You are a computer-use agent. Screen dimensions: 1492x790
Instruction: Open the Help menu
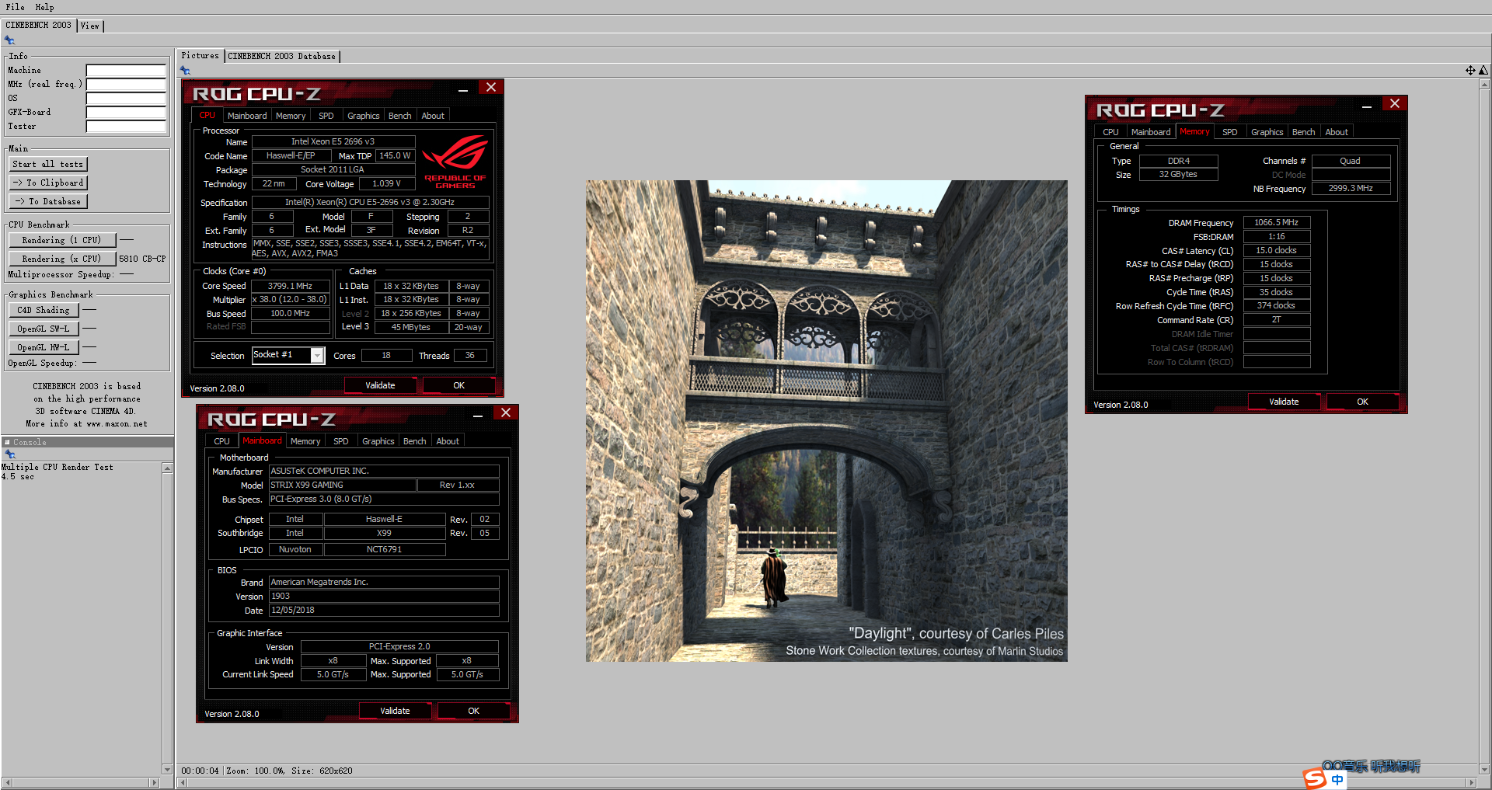coord(44,7)
